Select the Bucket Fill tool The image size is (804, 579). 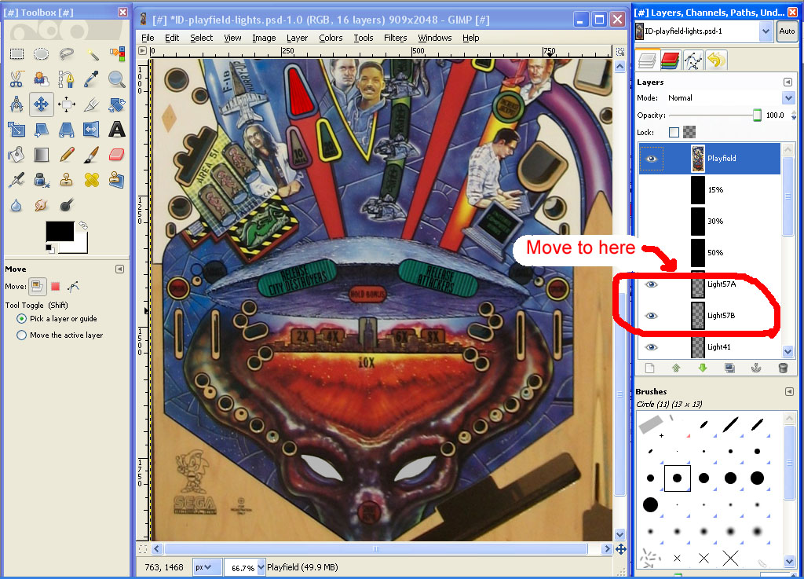(16, 154)
